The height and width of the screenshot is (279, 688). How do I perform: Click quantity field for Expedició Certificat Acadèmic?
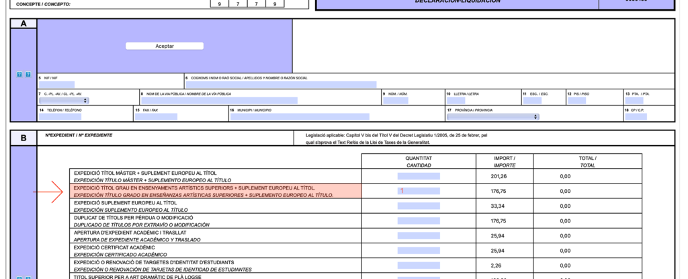(x=419, y=250)
